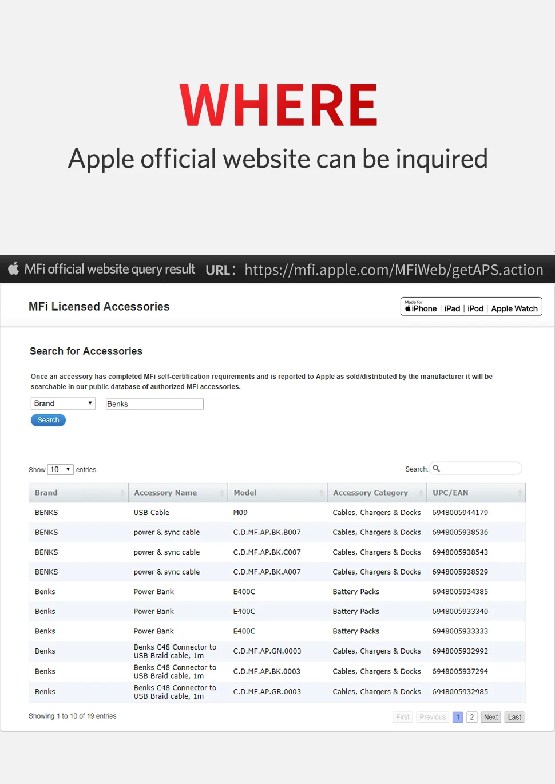The image size is (555, 784).
Task: Click the MFi Licensed Accessories heading
Action: [99, 307]
